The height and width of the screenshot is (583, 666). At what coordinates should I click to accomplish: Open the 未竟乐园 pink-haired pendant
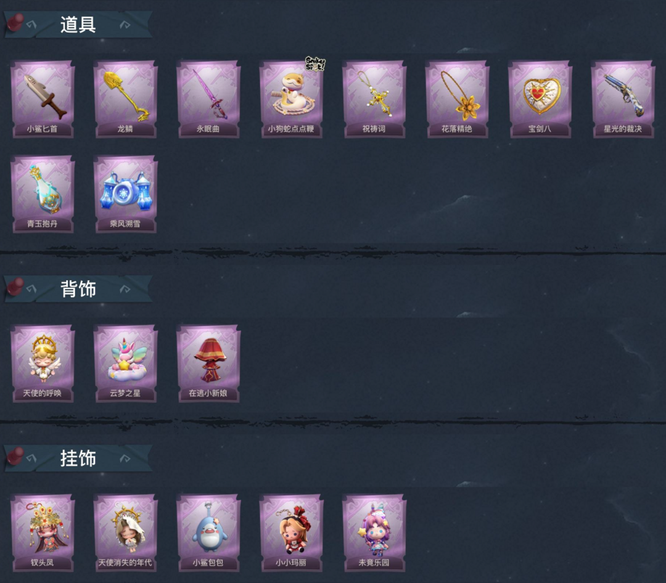click(374, 533)
